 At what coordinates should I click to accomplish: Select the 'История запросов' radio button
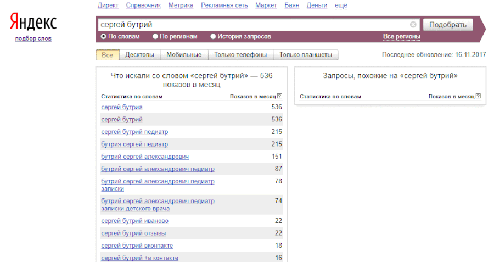[x=213, y=37]
